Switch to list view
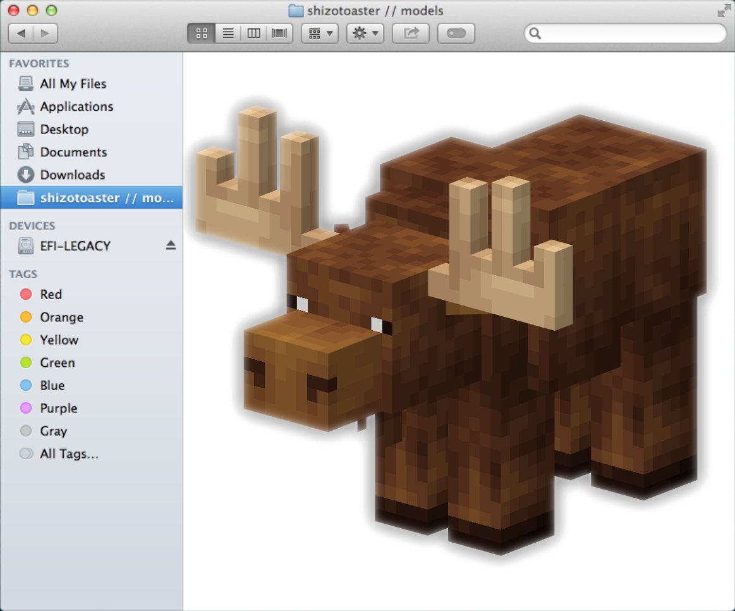 tap(228, 34)
